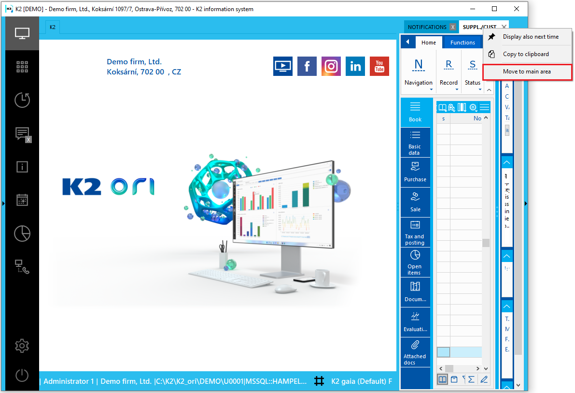
Task: Open the Open items section
Action: click(415, 262)
